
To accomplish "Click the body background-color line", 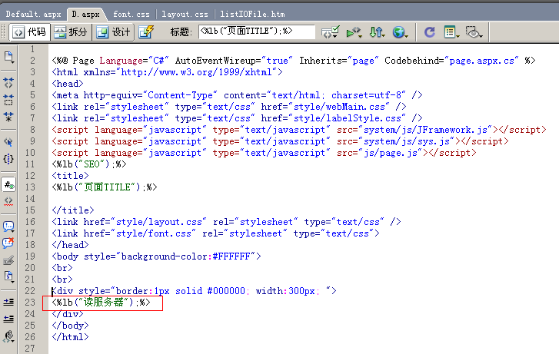I will pyautogui.click(x=157, y=256).
